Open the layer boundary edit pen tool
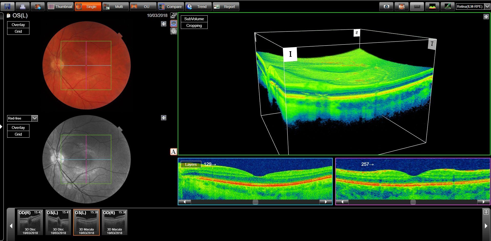The width and height of the screenshot is (491, 241). pyautogui.click(x=448, y=6)
